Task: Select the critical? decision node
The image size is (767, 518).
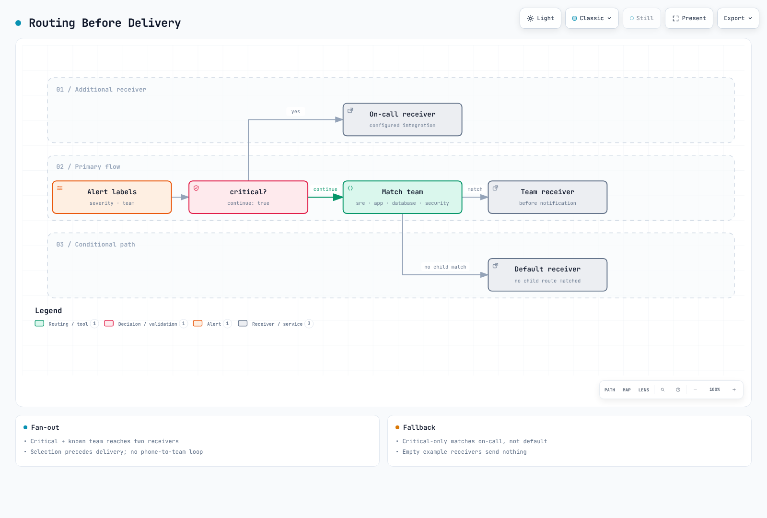Action: (248, 197)
